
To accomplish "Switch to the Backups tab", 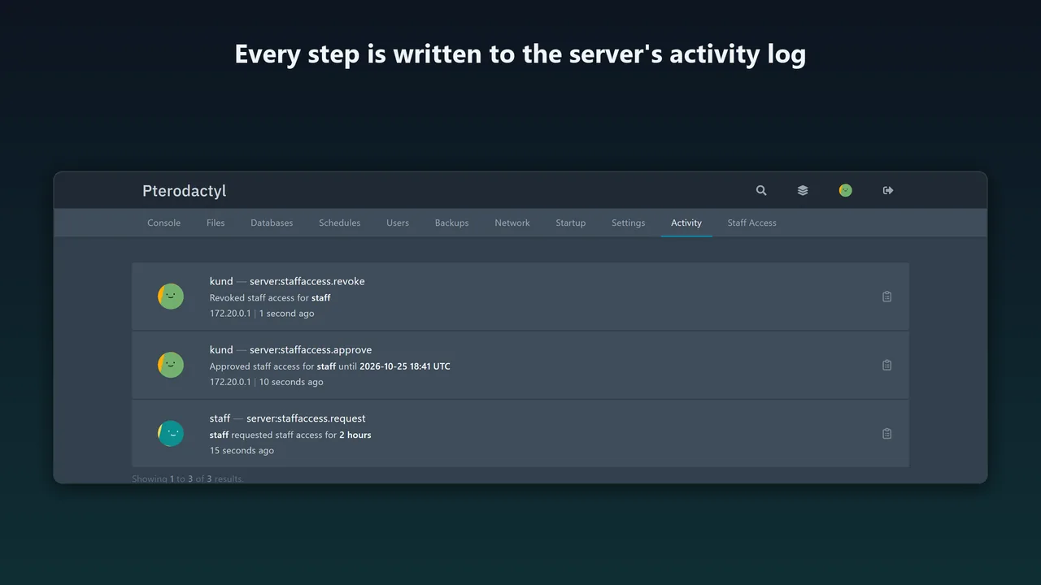I will coord(451,223).
